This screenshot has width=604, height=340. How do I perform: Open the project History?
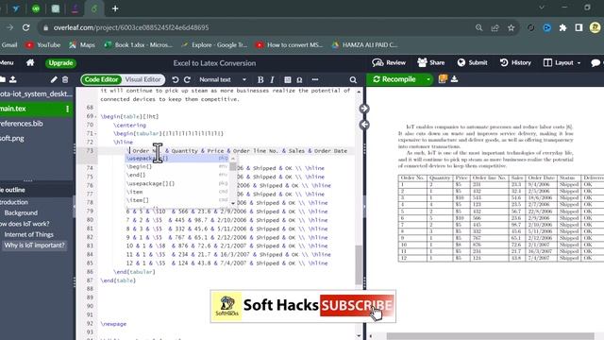click(x=515, y=63)
